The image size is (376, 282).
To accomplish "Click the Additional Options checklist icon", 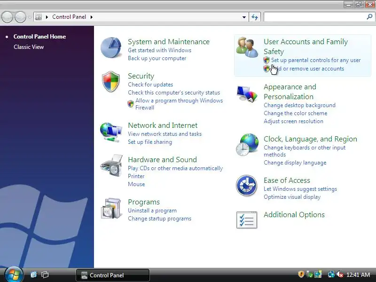I will click(x=246, y=220).
